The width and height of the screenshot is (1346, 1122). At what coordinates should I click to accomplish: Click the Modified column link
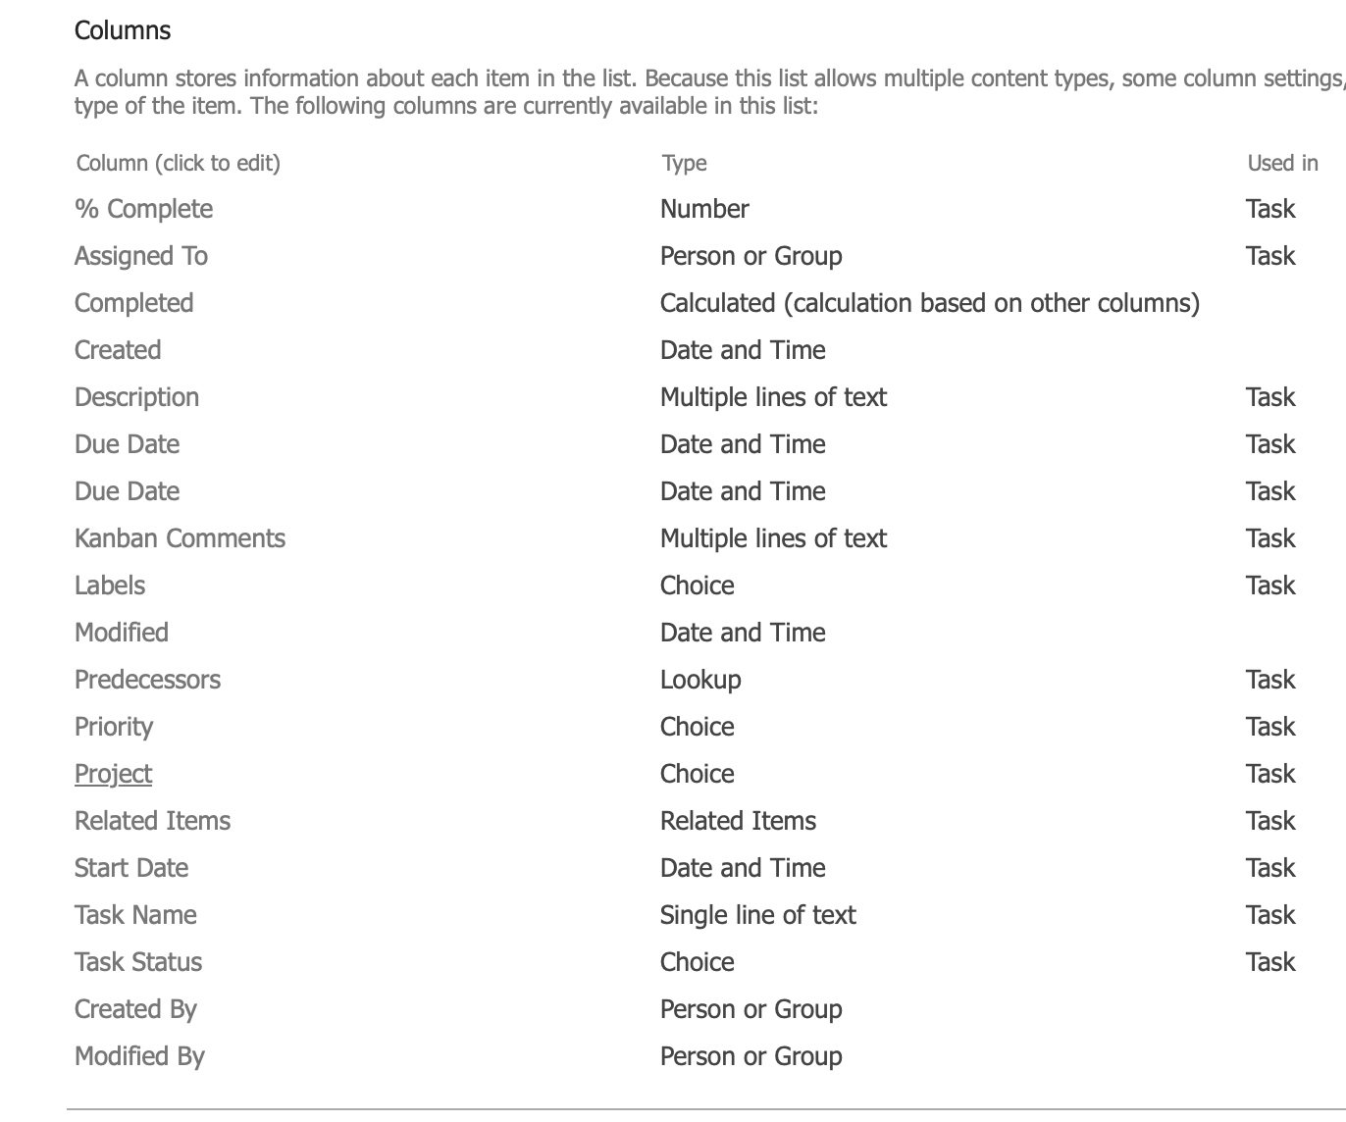122,633
